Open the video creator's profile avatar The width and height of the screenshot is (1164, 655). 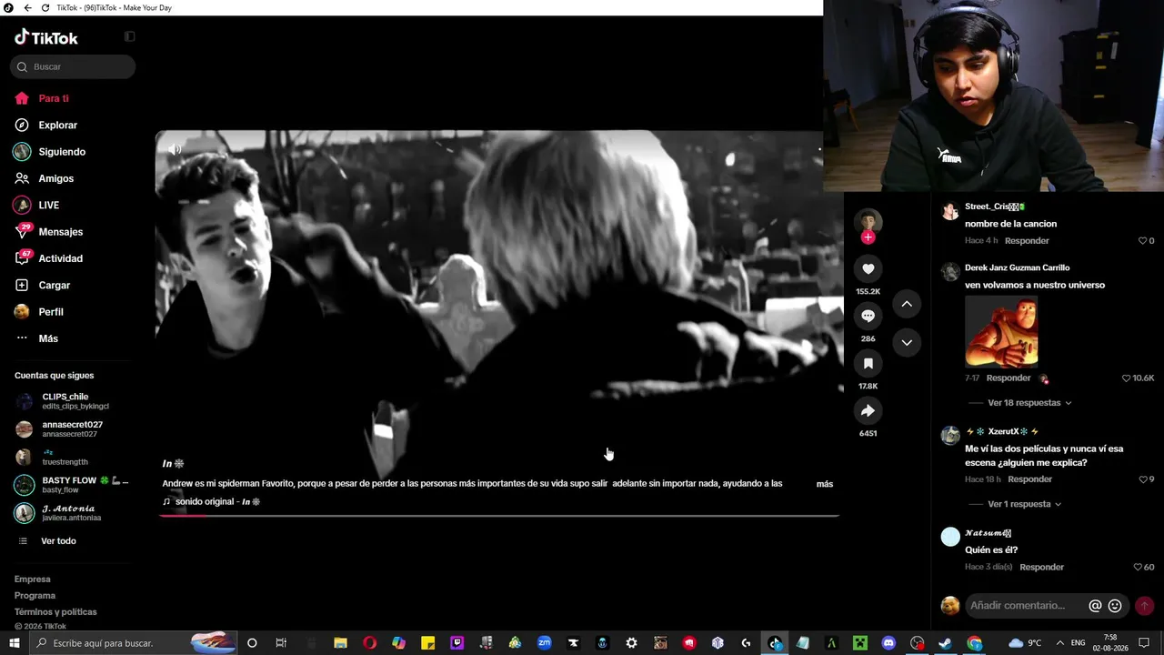(868, 221)
